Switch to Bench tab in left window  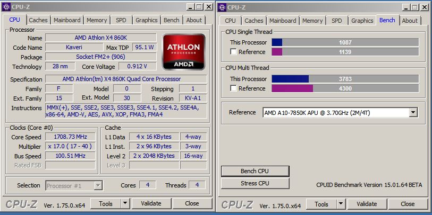(172, 20)
